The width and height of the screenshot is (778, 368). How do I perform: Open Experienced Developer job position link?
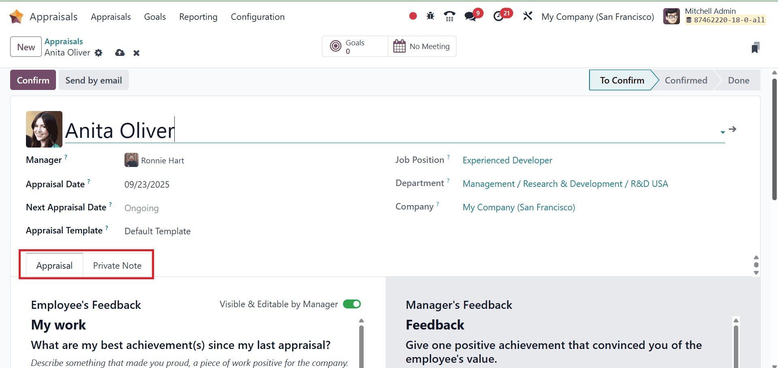tap(507, 160)
